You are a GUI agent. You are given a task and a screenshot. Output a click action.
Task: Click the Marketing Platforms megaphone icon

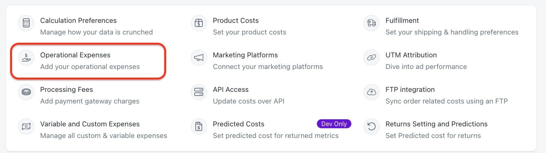(199, 58)
